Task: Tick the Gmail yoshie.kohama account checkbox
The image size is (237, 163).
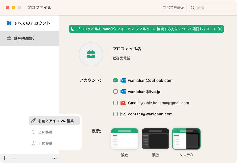Action: [116, 103]
